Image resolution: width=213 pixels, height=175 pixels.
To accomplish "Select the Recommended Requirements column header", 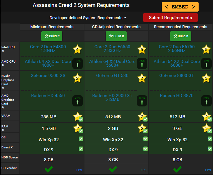I will pos(180,27).
